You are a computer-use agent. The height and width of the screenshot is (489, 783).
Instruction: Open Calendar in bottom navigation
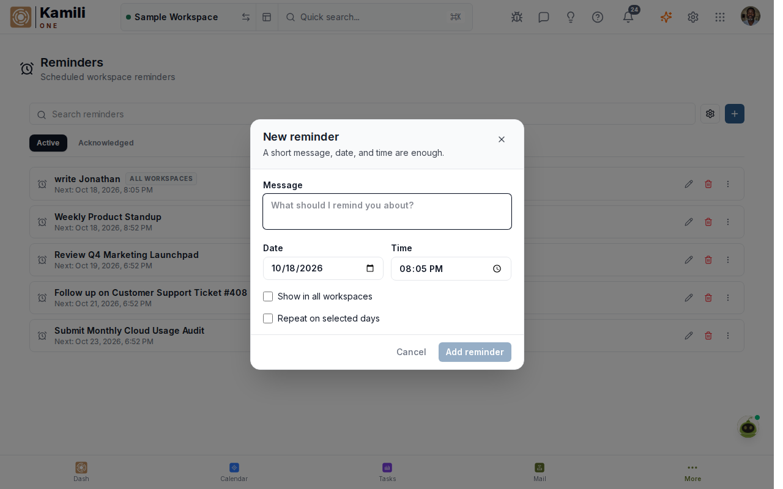234,472
